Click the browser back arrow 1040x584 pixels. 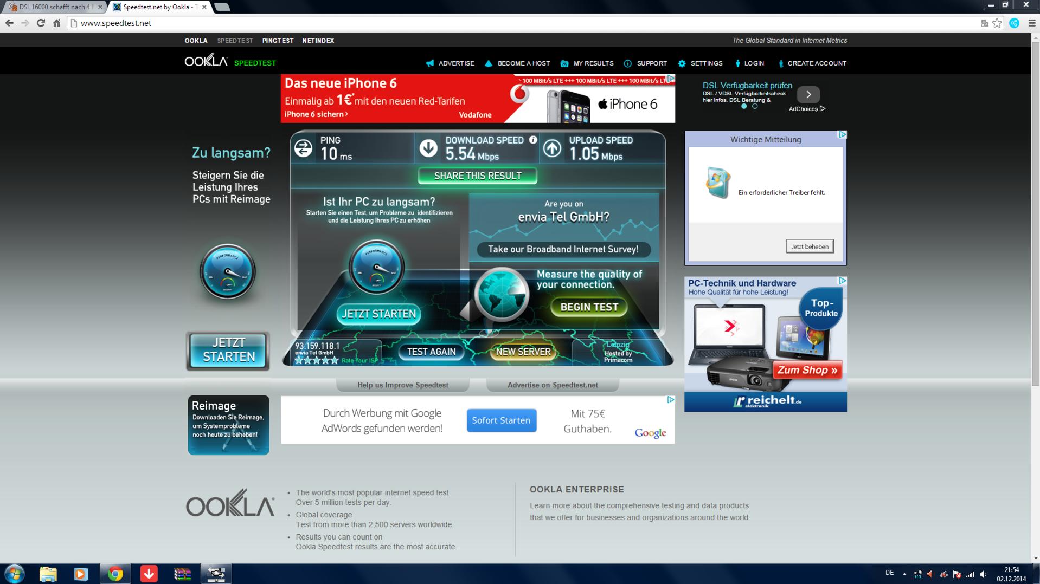[x=9, y=23]
